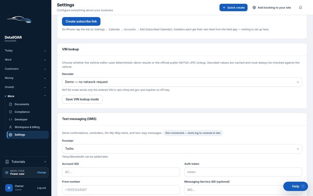
Task: Expand the Today menu section
Action: pyautogui.click(x=26, y=51)
